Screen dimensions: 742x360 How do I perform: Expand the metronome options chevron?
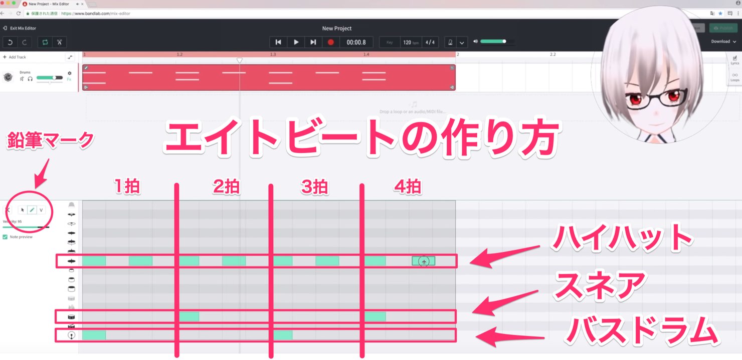point(462,42)
